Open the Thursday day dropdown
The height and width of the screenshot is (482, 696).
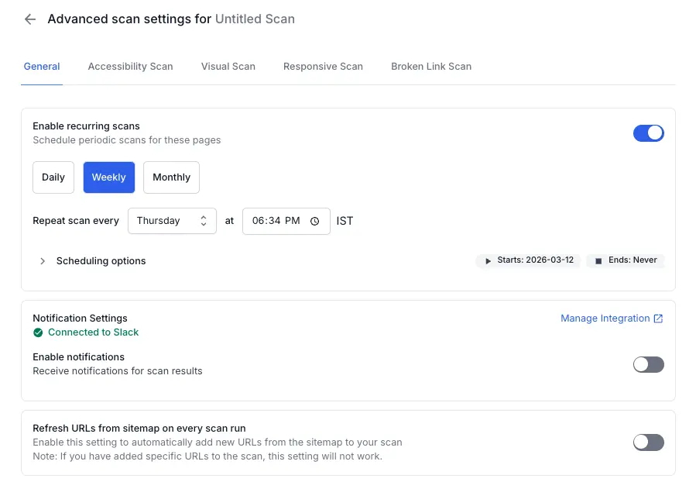click(x=171, y=221)
